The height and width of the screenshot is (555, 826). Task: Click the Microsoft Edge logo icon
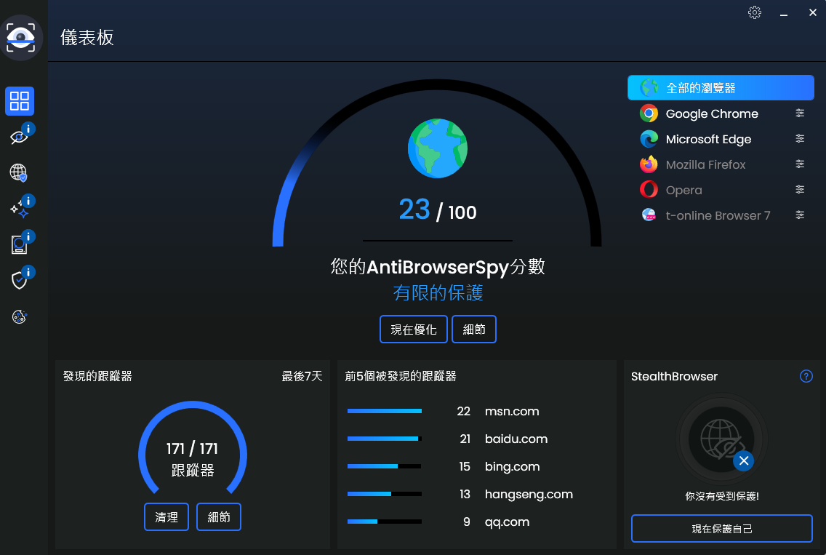649,139
